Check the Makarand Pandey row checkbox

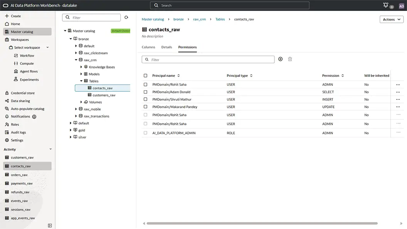click(145, 107)
